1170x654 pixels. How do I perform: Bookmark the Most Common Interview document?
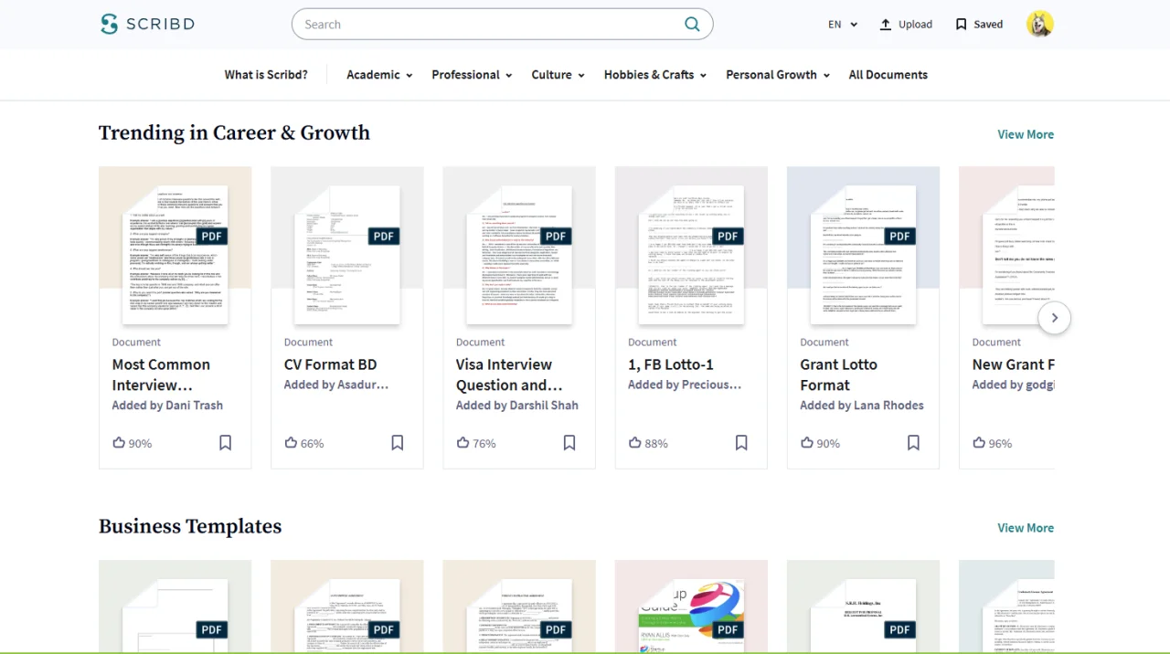(x=225, y=443)
